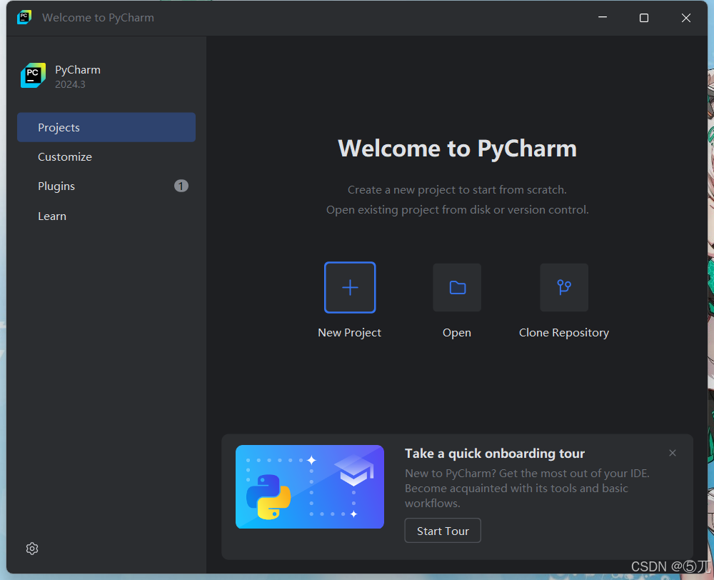The height and width of the screenshot is (580, 714).
Task: Close the Welcome to PyCharm window
Action: (685, 17)
